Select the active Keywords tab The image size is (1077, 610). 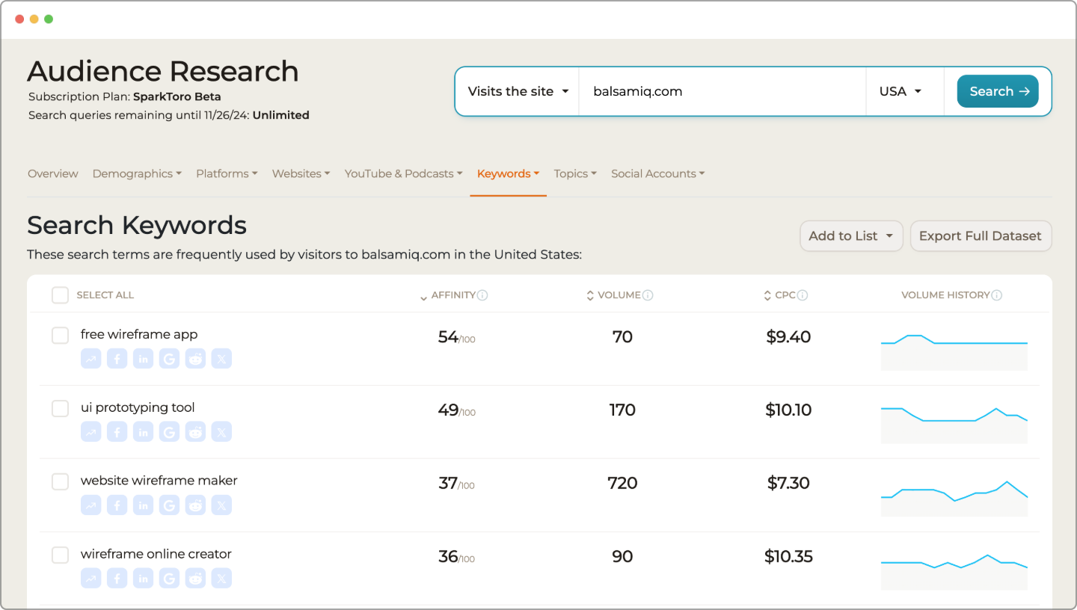click(509, 173)
